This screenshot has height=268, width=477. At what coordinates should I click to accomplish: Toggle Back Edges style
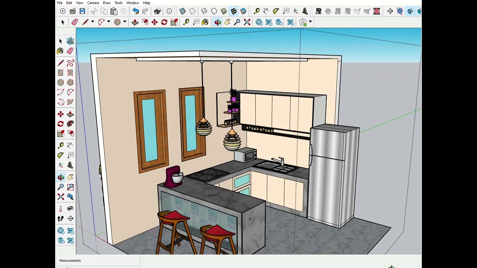[x=192, y=11]
